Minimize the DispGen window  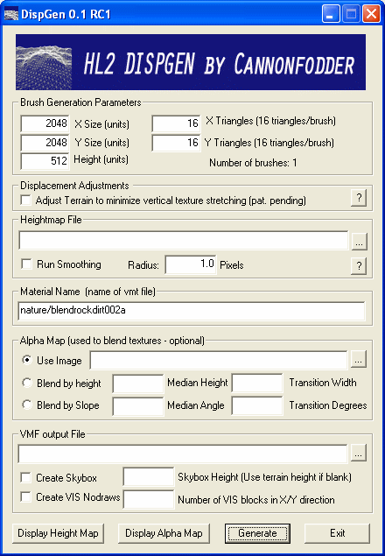331,15
